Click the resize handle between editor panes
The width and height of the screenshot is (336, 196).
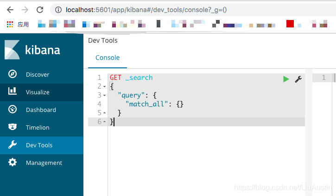[x=309, y=132]
